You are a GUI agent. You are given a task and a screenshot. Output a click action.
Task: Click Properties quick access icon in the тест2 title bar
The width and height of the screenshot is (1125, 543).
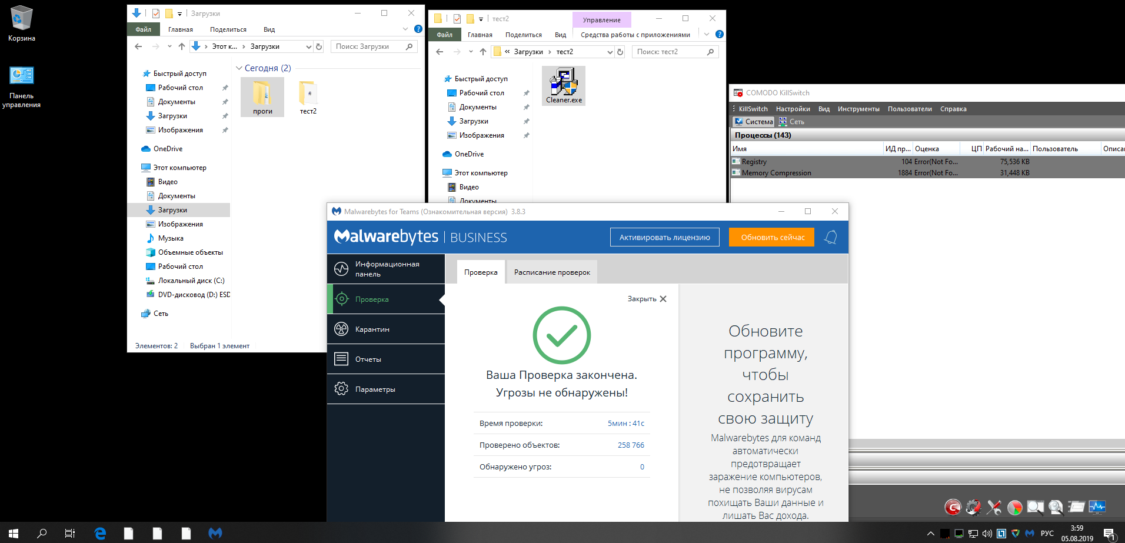point(457,19)
